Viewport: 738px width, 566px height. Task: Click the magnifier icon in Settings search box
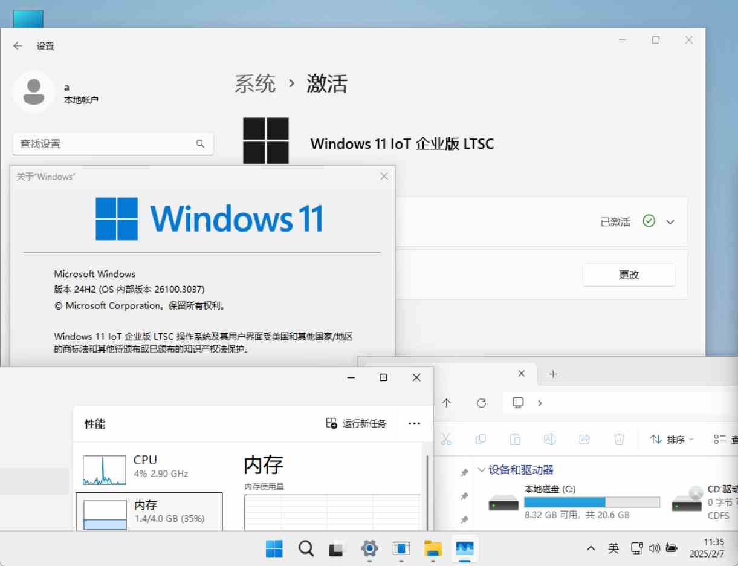200,144
